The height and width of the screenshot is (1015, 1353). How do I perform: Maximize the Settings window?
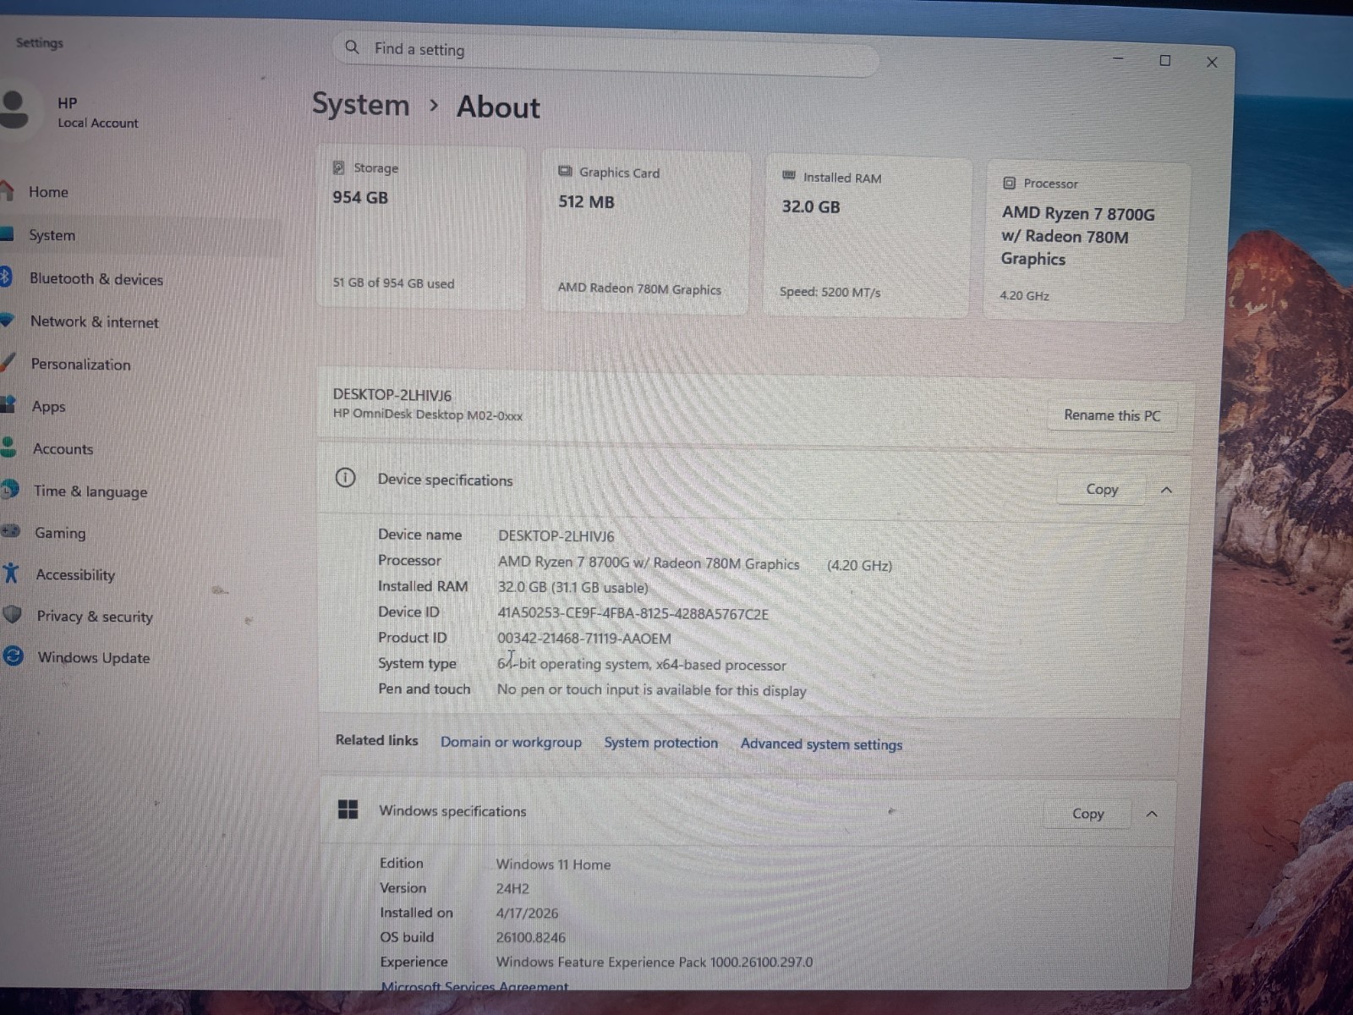tap(1164, 60)
